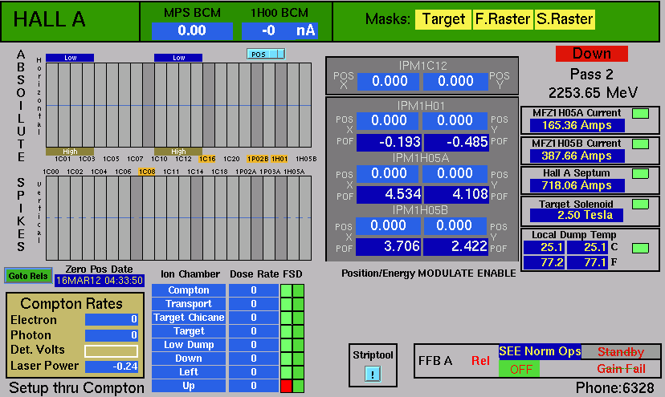Image resolution: width=665 pixels, height=397 pixels.
Task: Click the Target Chicane ion chamber label
Action: [x=189, y=318]
